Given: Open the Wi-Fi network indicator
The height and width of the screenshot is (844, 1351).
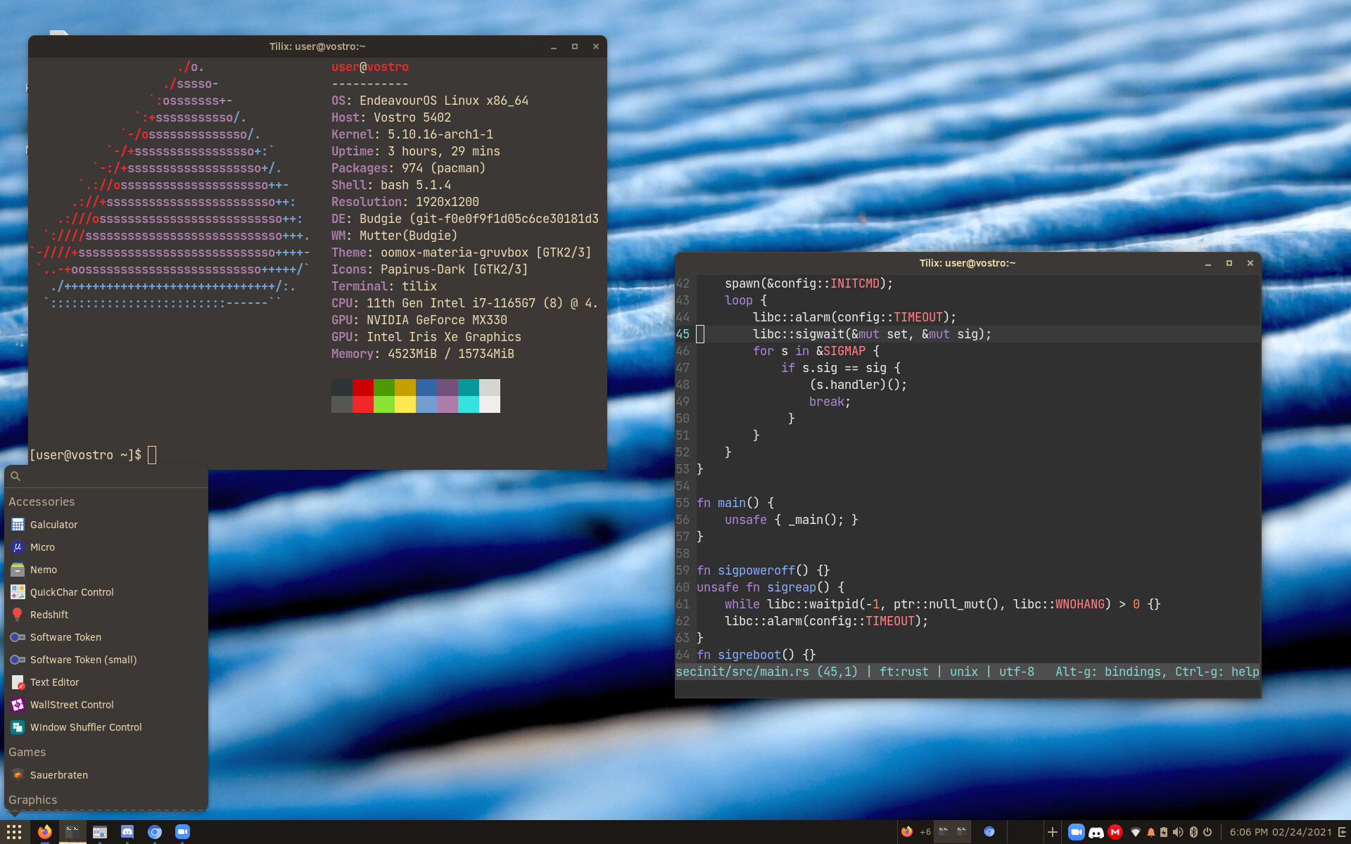Looking at the screenshot, I should [x=1136, y=832].
